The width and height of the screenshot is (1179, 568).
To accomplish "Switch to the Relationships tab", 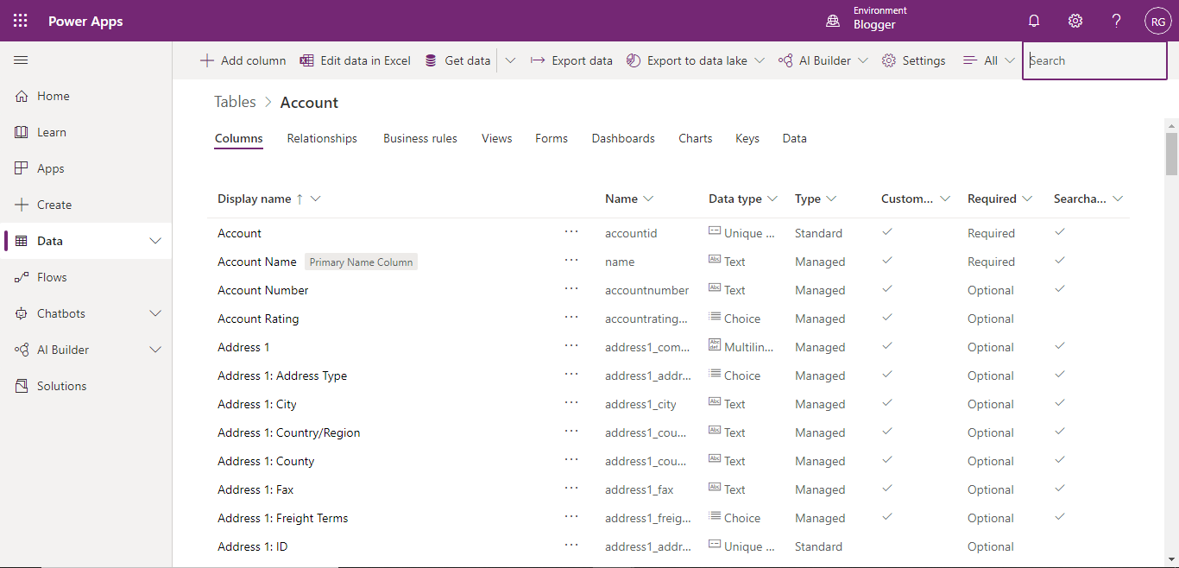I will coord(321,138).
